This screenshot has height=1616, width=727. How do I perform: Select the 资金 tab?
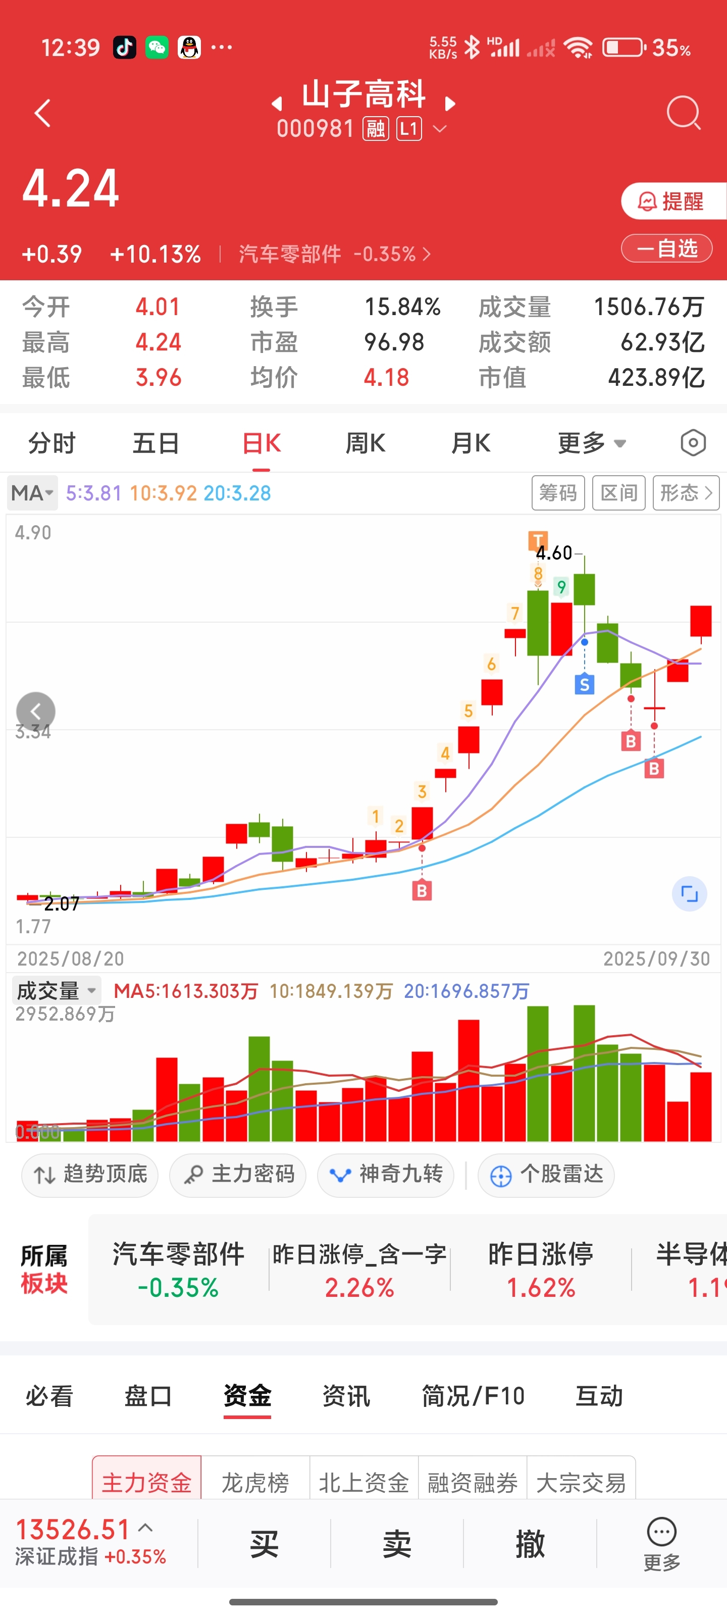point(247,1396)
